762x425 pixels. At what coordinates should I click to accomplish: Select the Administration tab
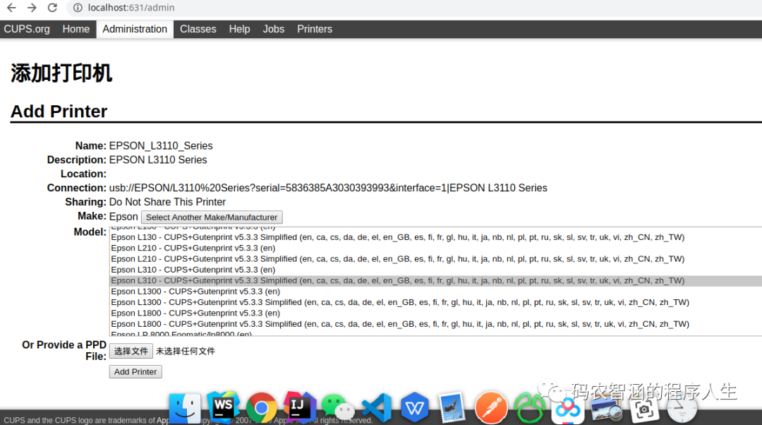tap(135, 29)
